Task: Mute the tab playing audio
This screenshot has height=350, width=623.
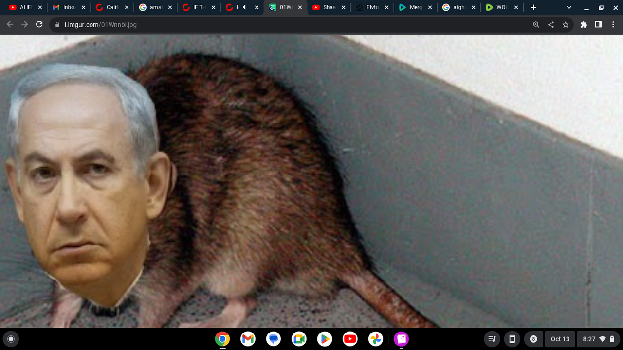Action: tap(245, 7)
